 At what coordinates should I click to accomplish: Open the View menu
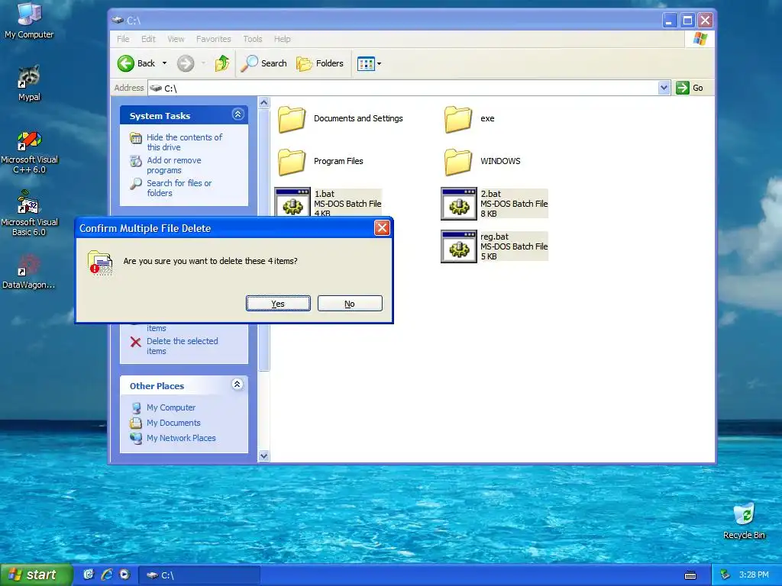176,39
